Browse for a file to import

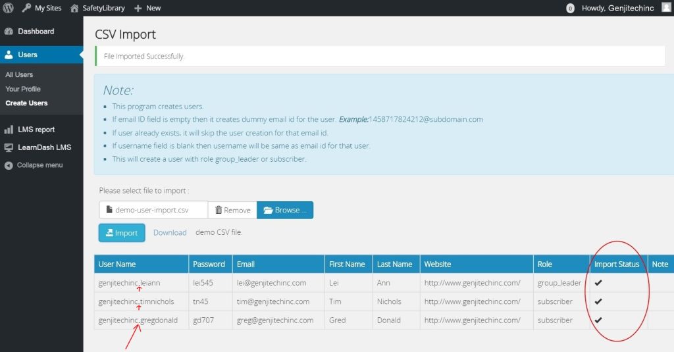coord(285,210)
